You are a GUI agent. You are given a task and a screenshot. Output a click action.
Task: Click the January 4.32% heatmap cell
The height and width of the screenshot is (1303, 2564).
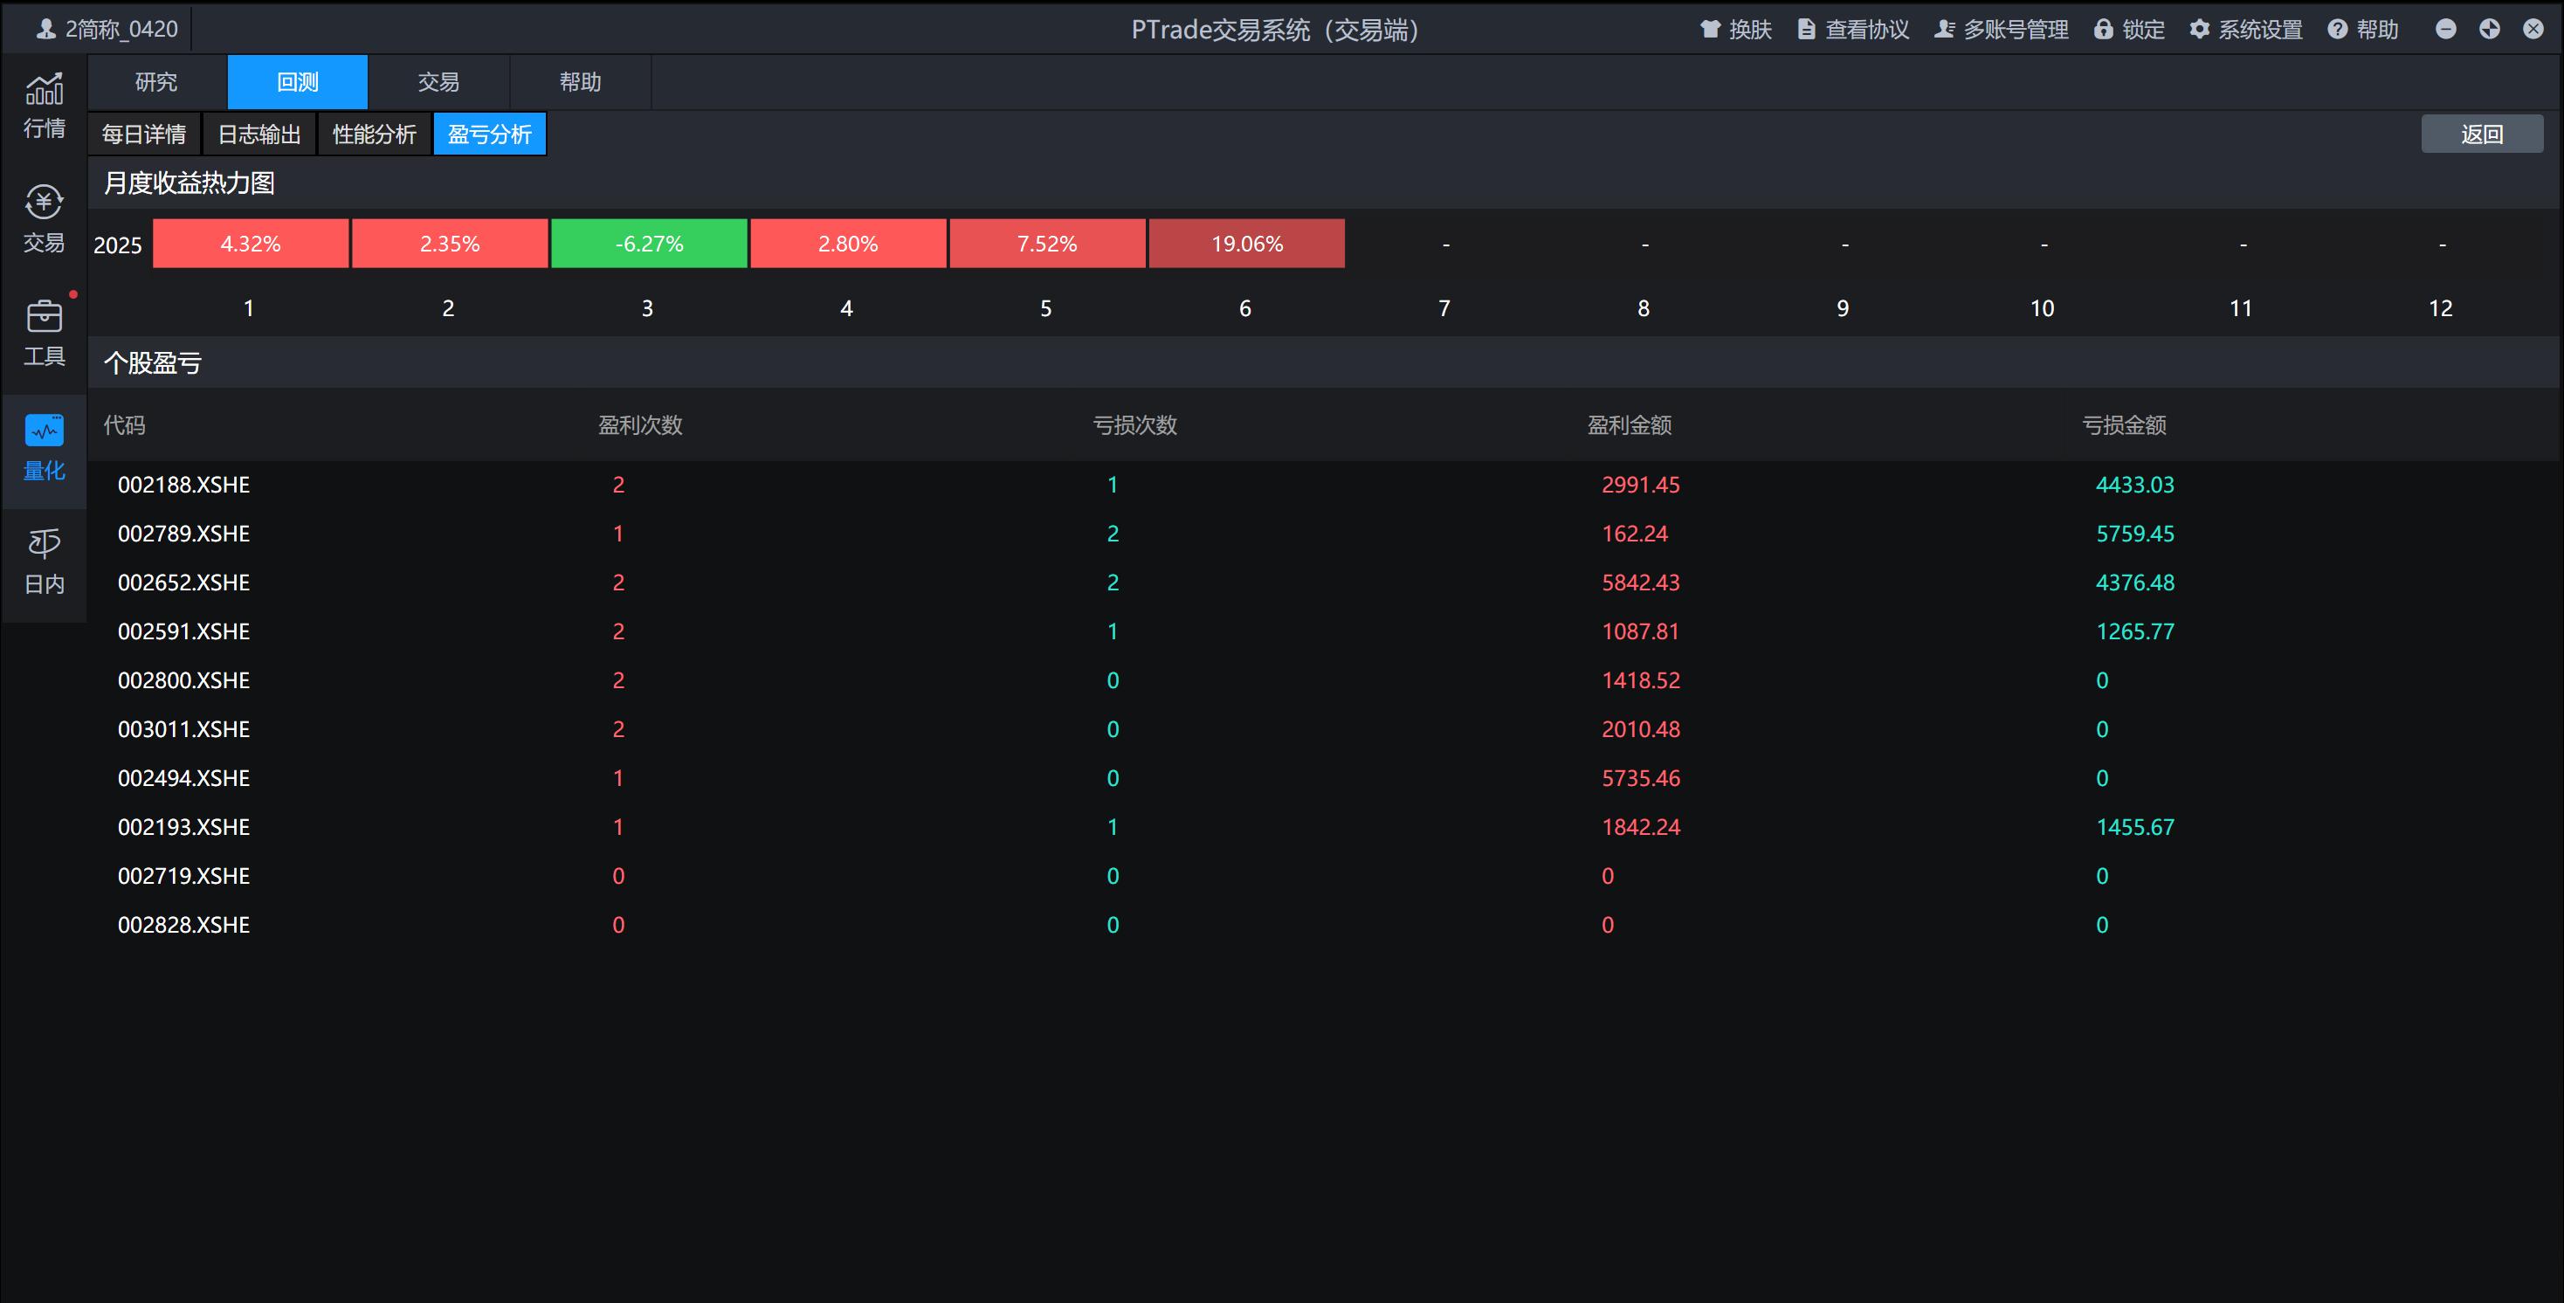coord(251,244)
